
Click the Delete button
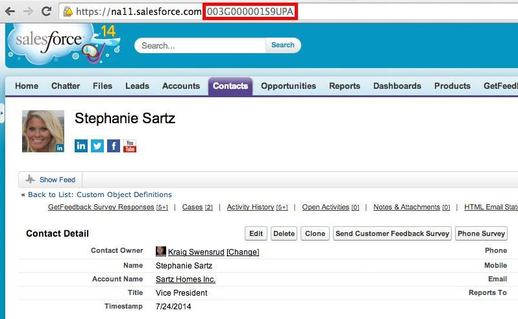pos(284,233)
